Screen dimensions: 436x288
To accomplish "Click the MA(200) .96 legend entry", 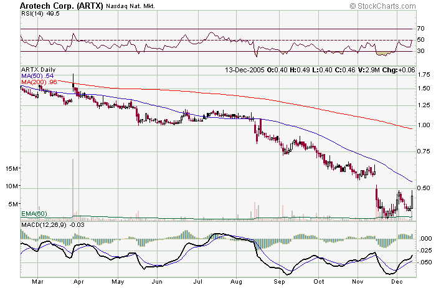I will click(39, 82).
